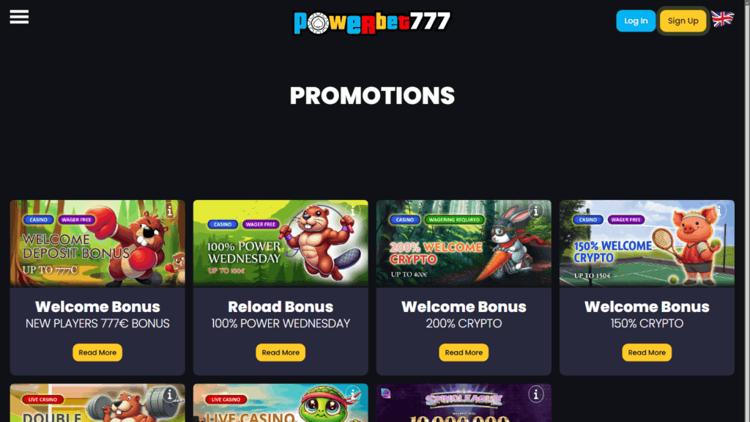Image resolution: width=750 pixels, height=422 pixels.
Task: Click info icon on 200% Welcome Crypto banner
Action: [x=535, y=210]
